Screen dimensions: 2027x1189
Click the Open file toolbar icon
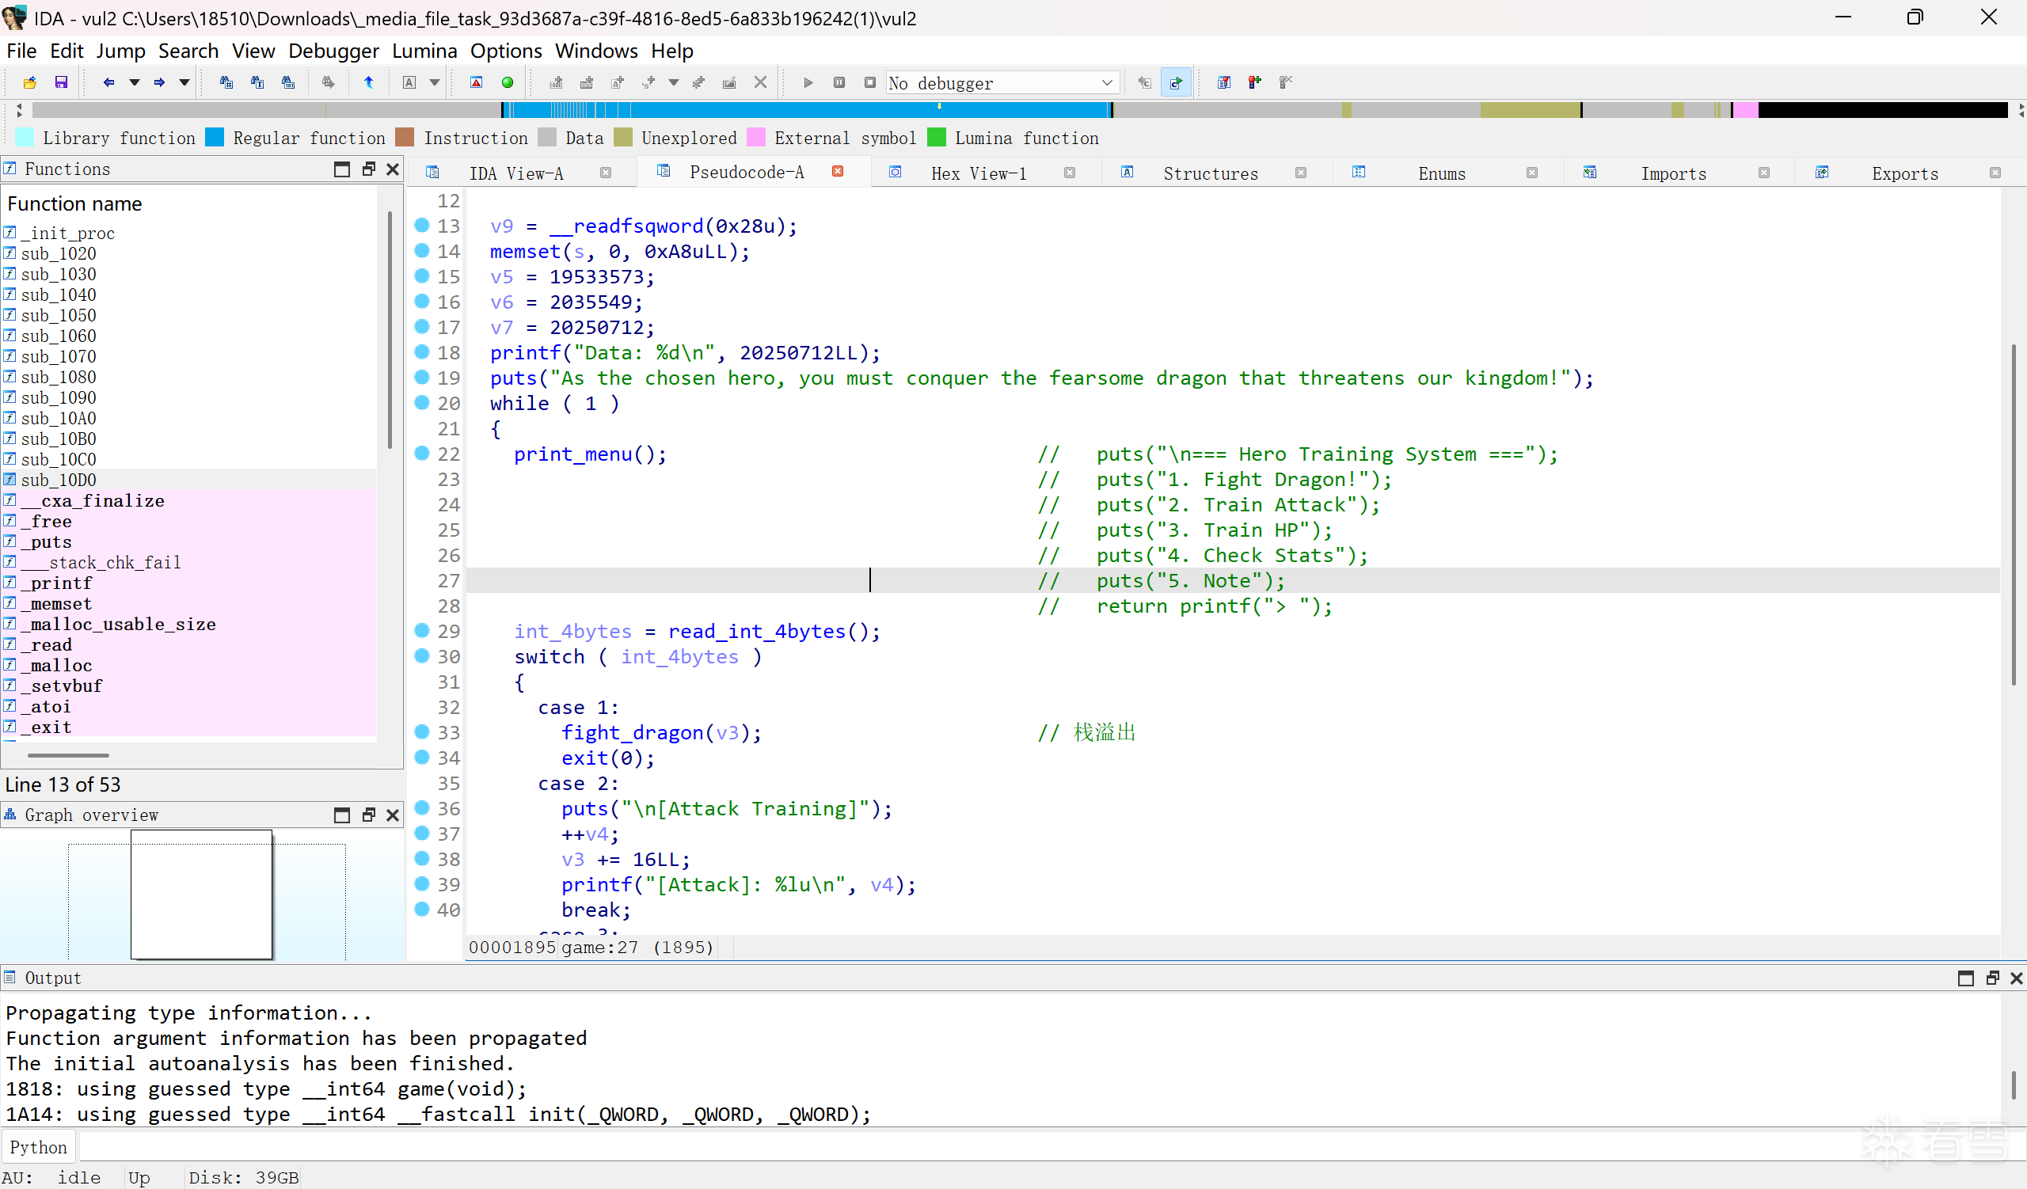click(30, 82)
